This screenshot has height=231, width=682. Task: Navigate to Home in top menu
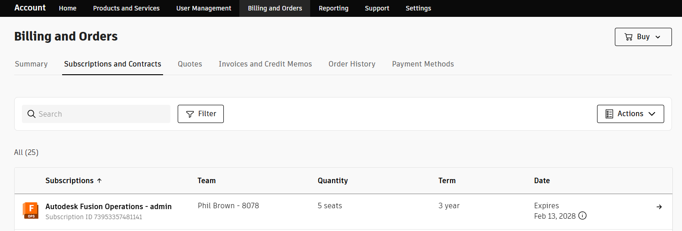(68, 8)
